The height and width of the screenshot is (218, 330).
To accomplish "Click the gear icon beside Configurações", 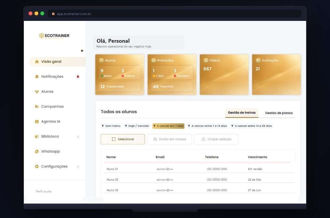I will tap(37, 166).
